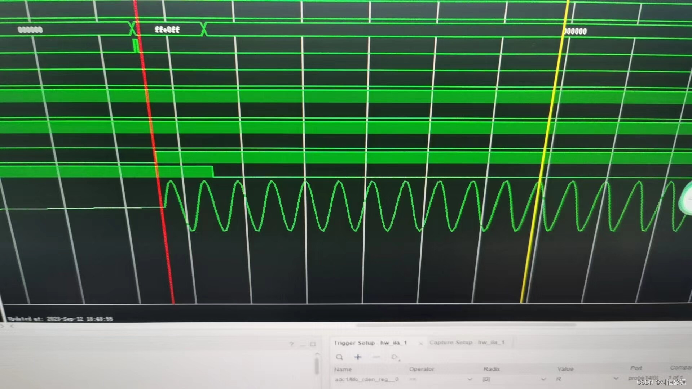Image resolution: width=692 pixels, height=389 pixels.
Task: Click the left 000000 bus value
Action: 30,30
